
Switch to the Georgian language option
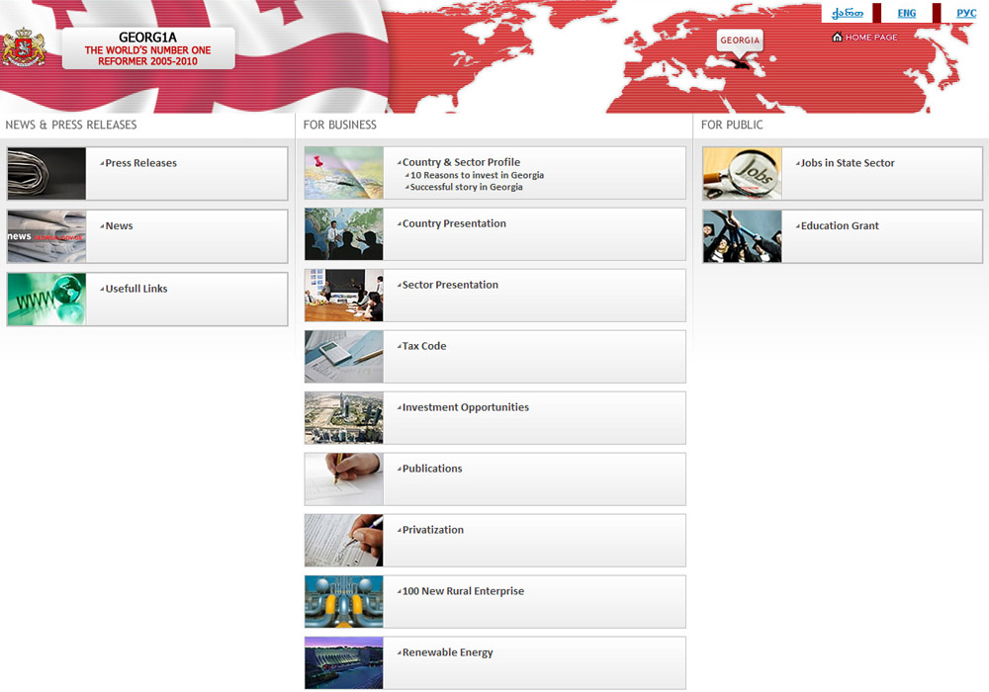pos(847,14)
